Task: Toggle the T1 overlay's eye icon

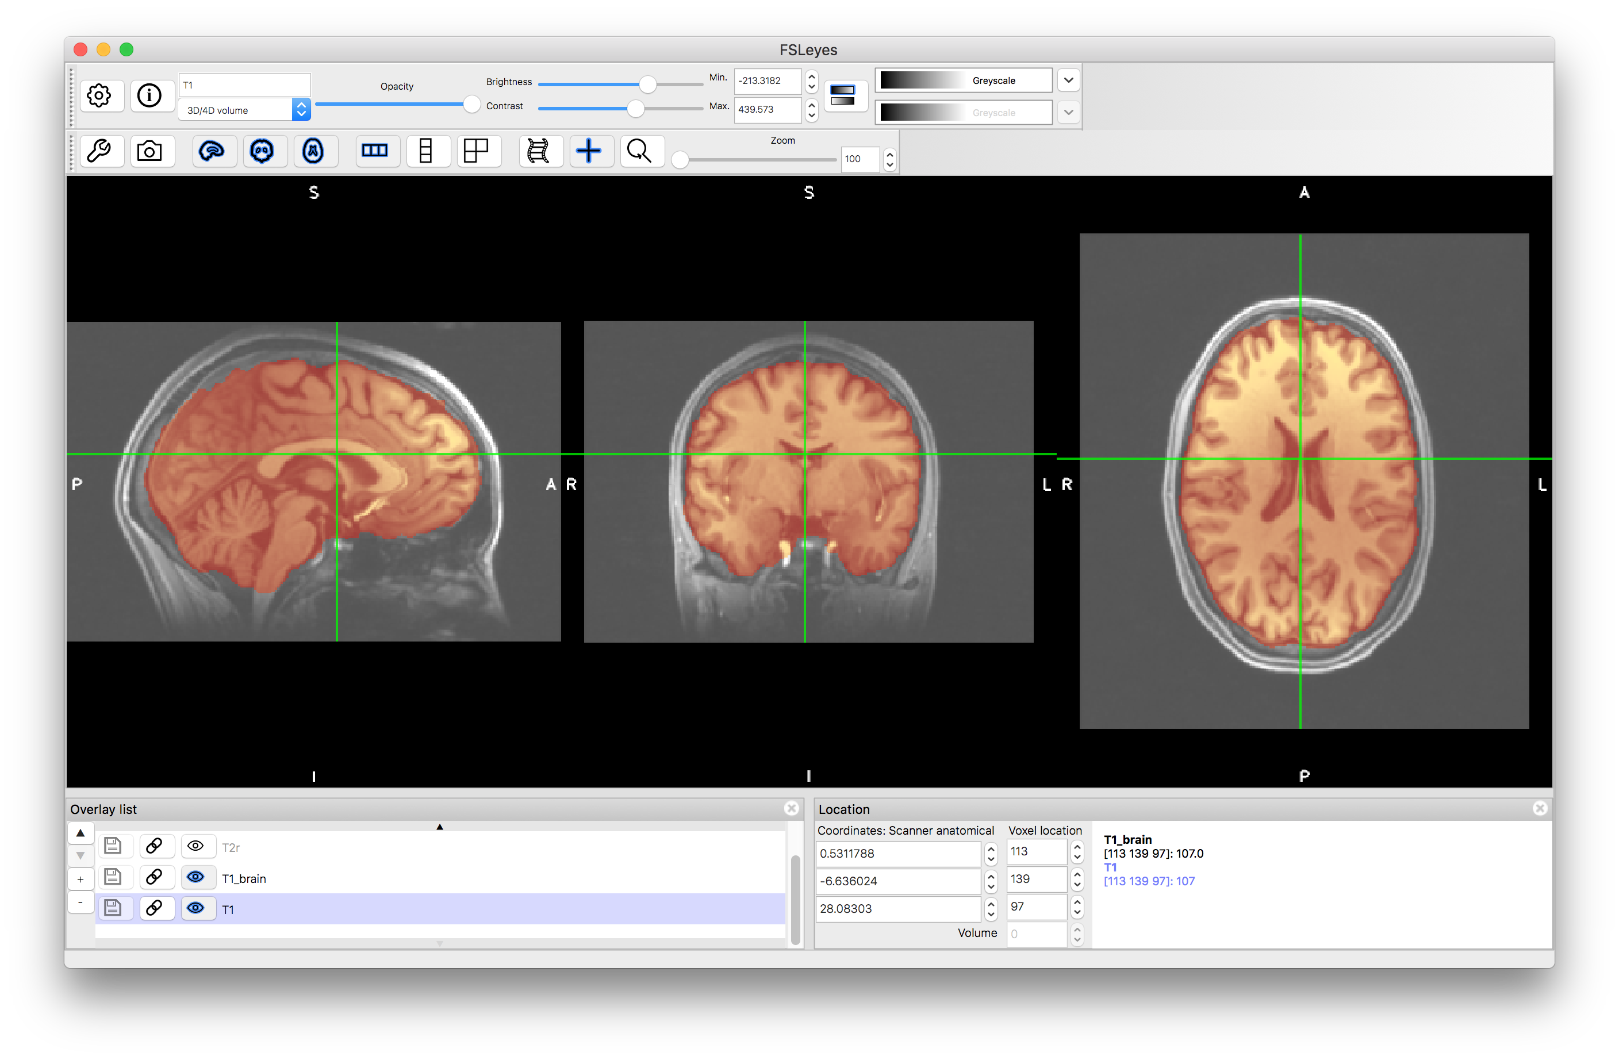Action: pyautogui.click(x=196, y=908)
